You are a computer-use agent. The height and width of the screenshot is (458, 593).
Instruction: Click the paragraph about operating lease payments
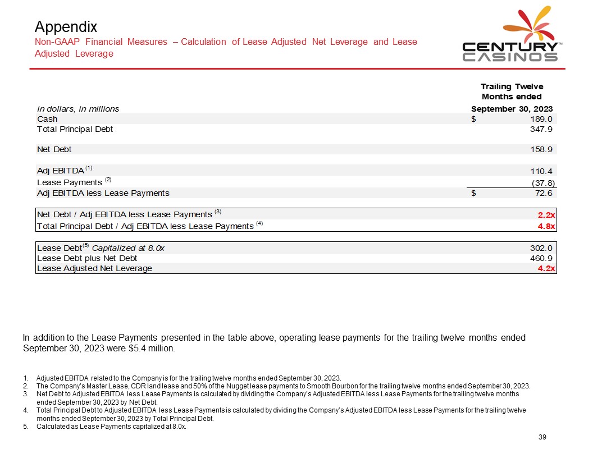(274, 343)
